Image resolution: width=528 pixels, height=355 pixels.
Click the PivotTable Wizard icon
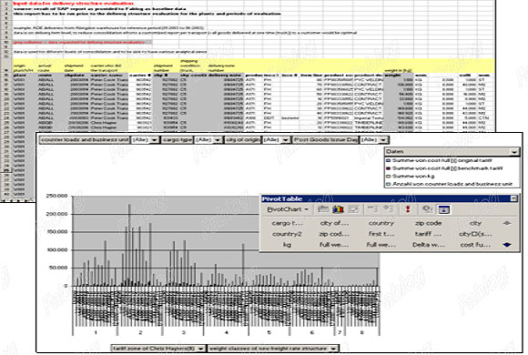tap(353, 209)
